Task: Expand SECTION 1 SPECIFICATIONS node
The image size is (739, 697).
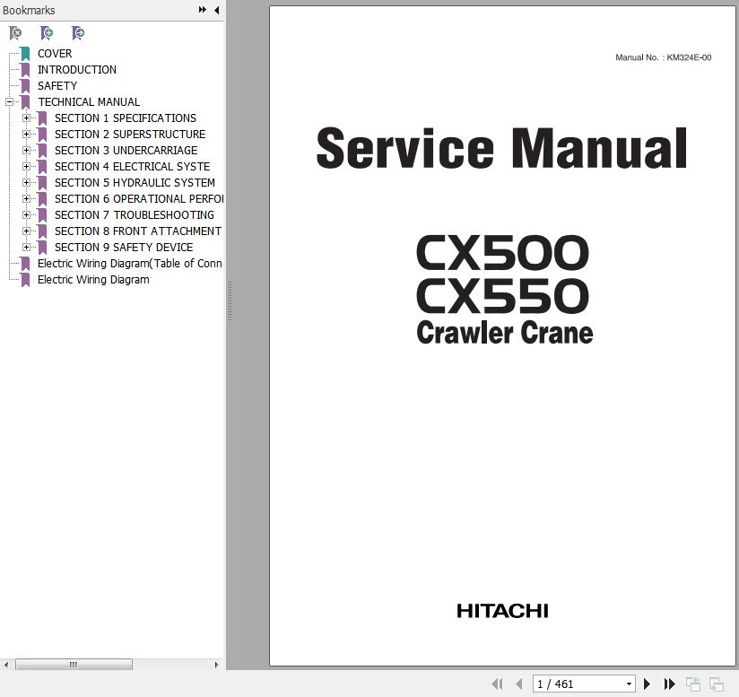Action: click(x=26, y=118)
